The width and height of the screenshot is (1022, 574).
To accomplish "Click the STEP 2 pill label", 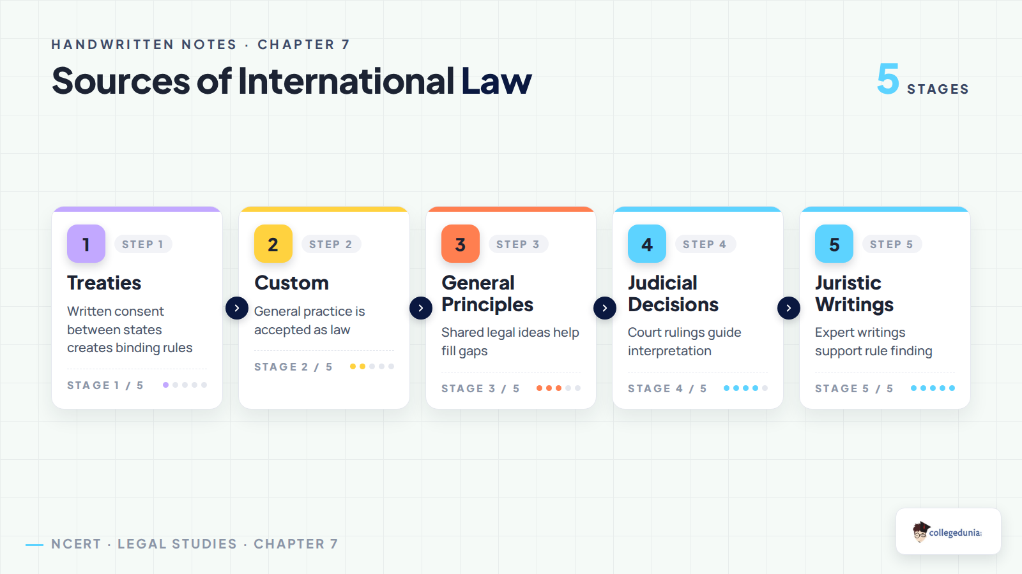I will pyautogui.click(x=331, y=244).
